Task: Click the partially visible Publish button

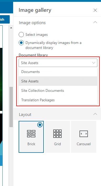Action: (x=5, y=19)
